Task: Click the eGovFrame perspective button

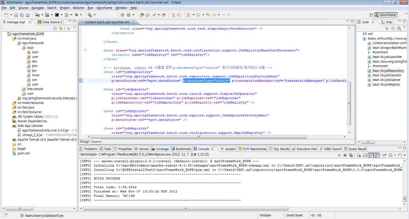Action: 386,15
